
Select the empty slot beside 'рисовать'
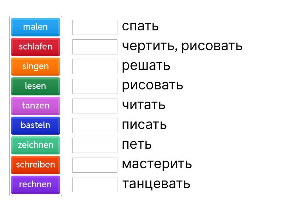coord(94,86)
